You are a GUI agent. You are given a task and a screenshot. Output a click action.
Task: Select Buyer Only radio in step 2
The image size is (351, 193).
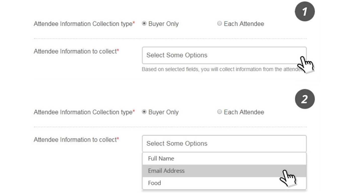point(144,112)
